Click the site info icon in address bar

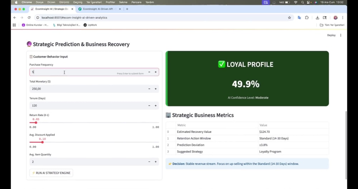coord(38,18)
